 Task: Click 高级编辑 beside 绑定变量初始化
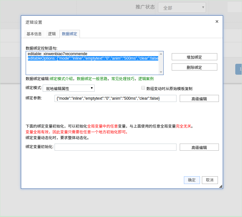pyautogui.click(x=199, y=147)
